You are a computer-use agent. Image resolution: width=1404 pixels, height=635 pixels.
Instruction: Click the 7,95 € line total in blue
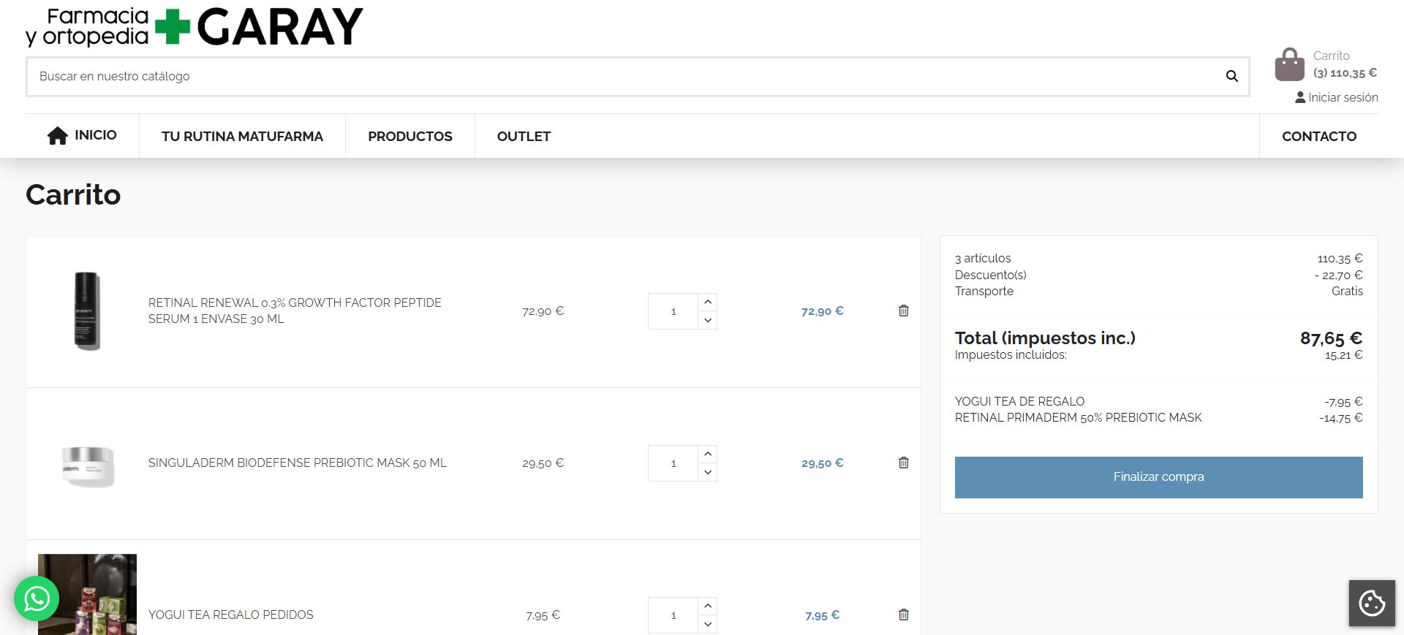(x=822, y=615)
